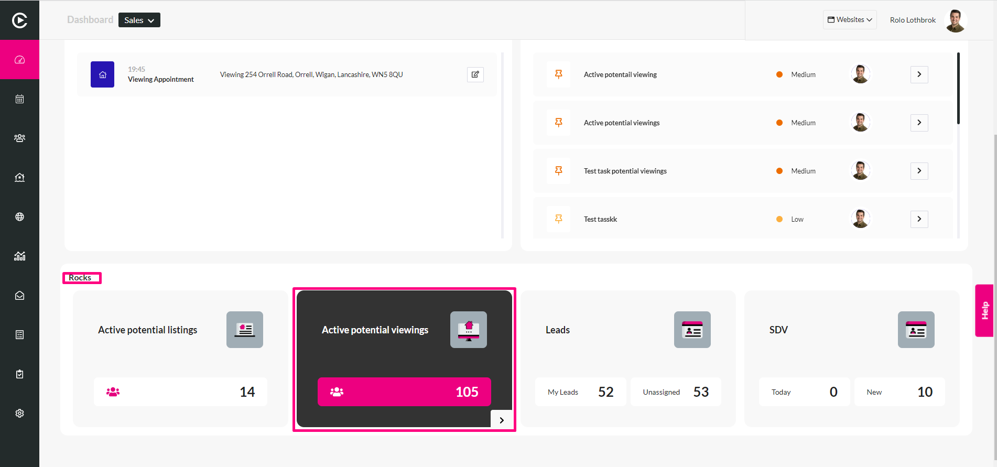Select the My Leads count box
The height and width of the screenshot is (467, 997).
580,392
